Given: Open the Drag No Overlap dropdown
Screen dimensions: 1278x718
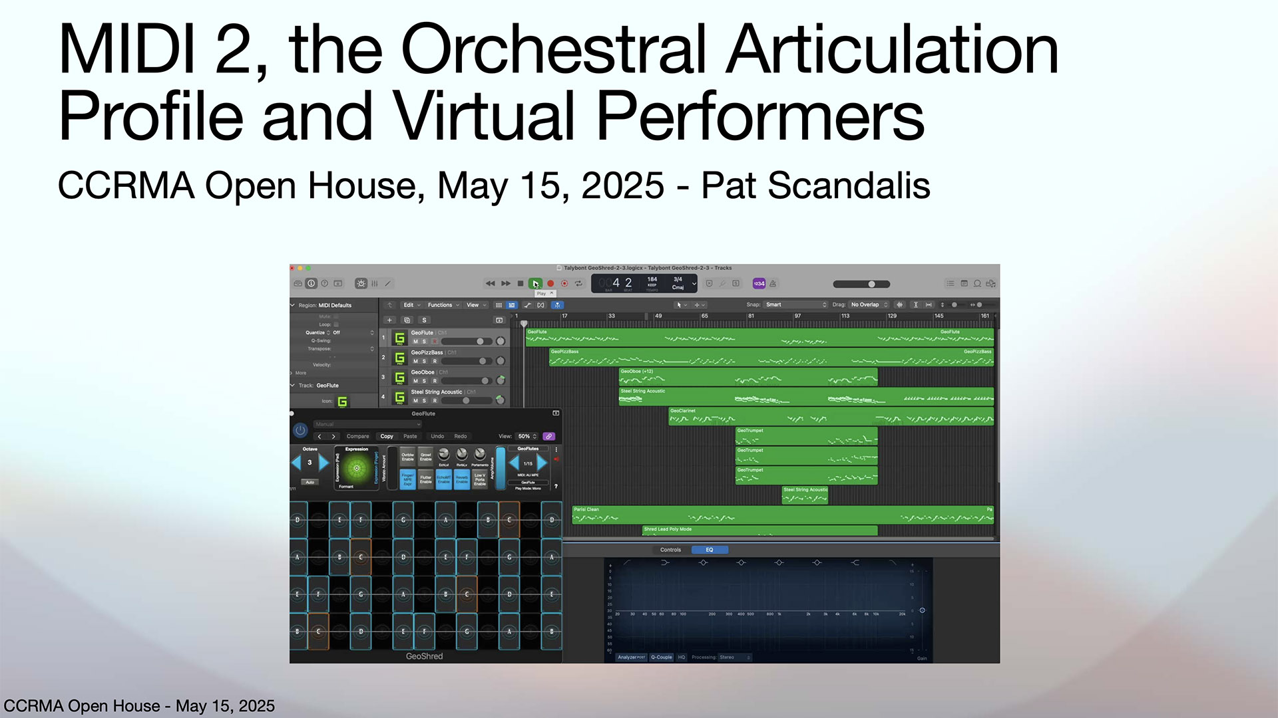Looking at the screenshot, I should pos(869,305).
